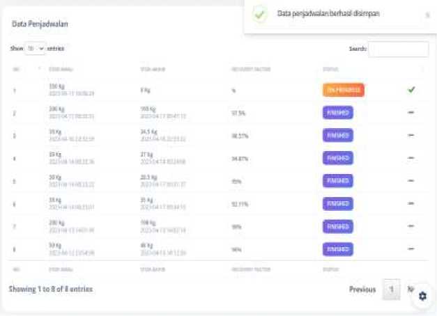This screenshot has width=437, height=316.
Task: Click the FINISHED badge in row 8
Action: pyautogui.click(x=338, y=249)
